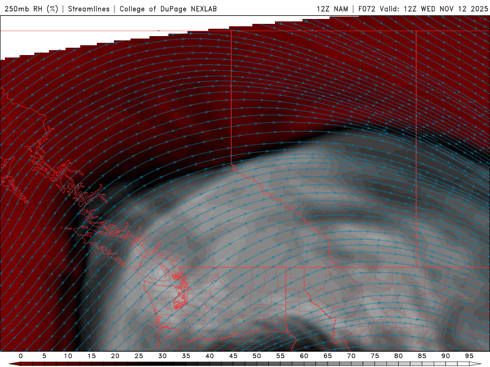Click the '250mb RH (%)' title text
490x367 pixels.
[x=31, y=9]
